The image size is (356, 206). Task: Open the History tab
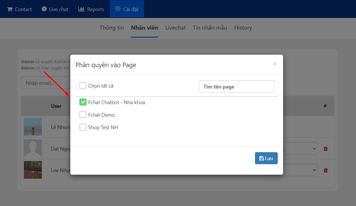[x=243, y=28]
